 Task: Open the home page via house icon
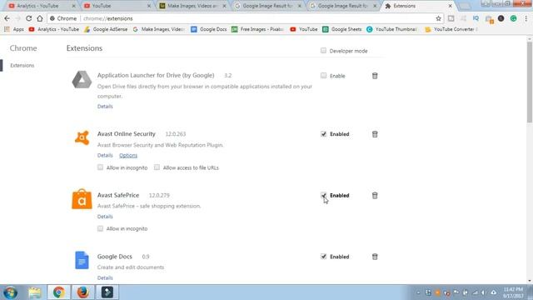(40, 18)
